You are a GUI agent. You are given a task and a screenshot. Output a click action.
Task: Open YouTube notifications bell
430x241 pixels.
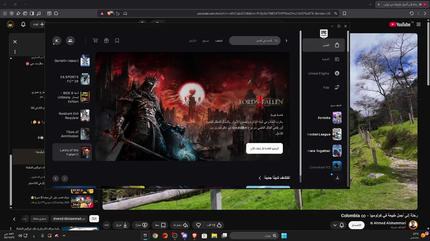[x=23, y=24]
